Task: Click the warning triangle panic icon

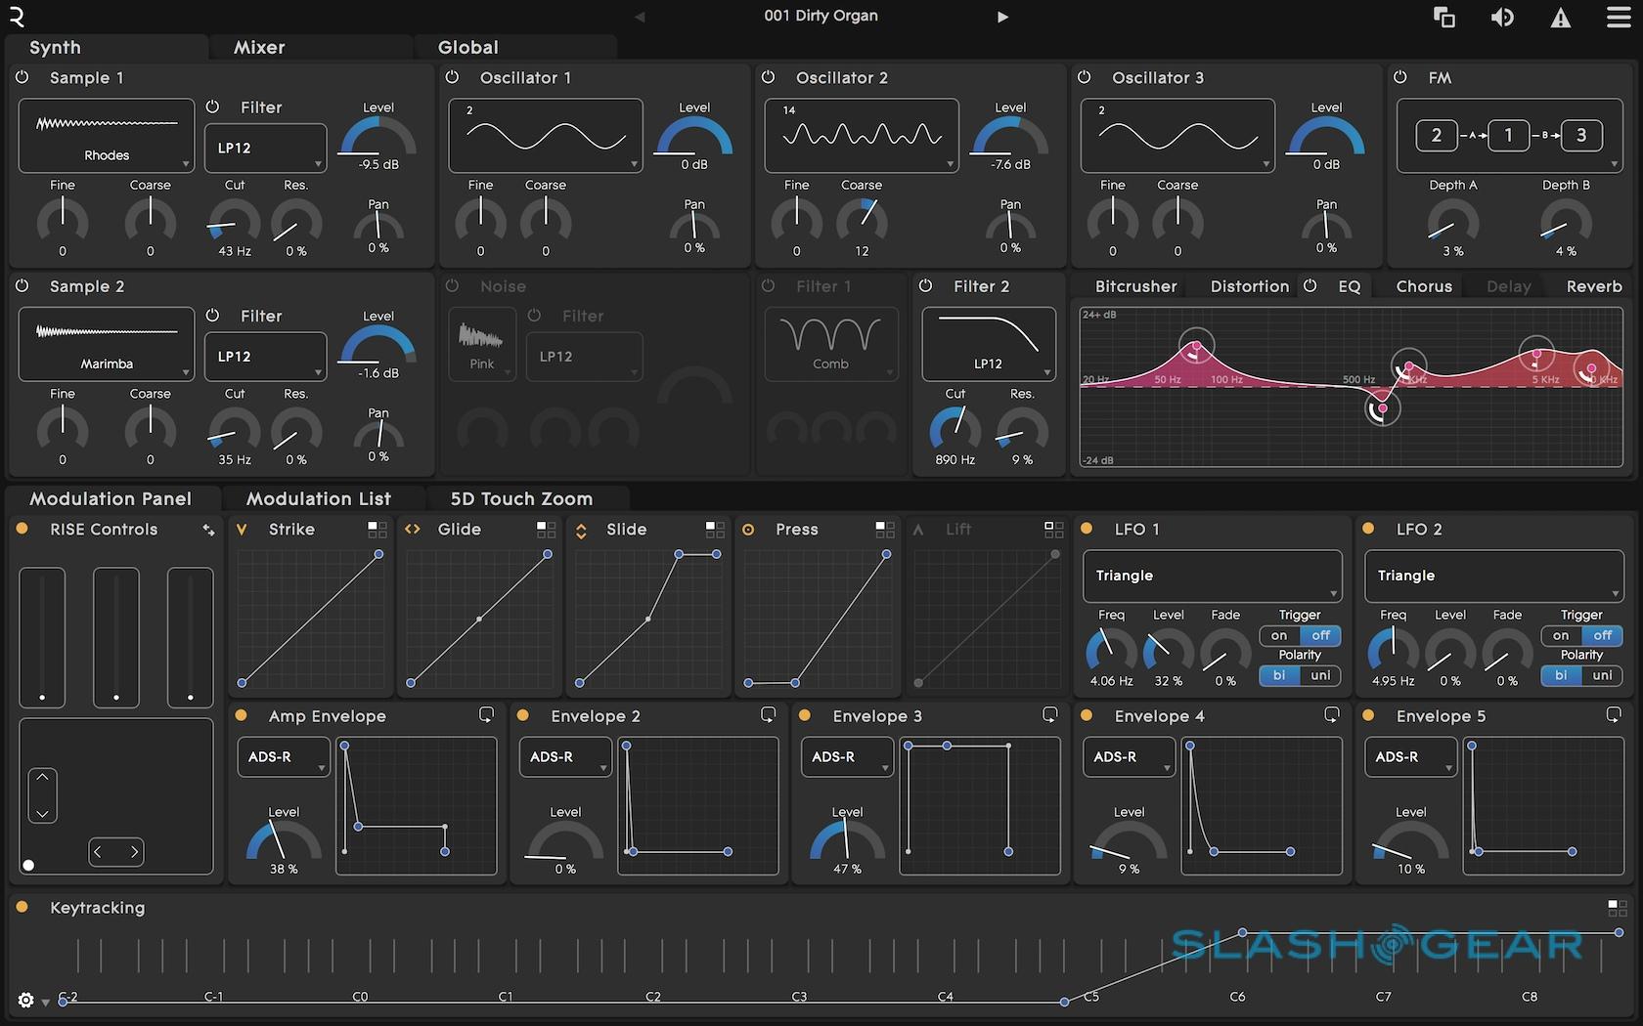Action: 1561,18
